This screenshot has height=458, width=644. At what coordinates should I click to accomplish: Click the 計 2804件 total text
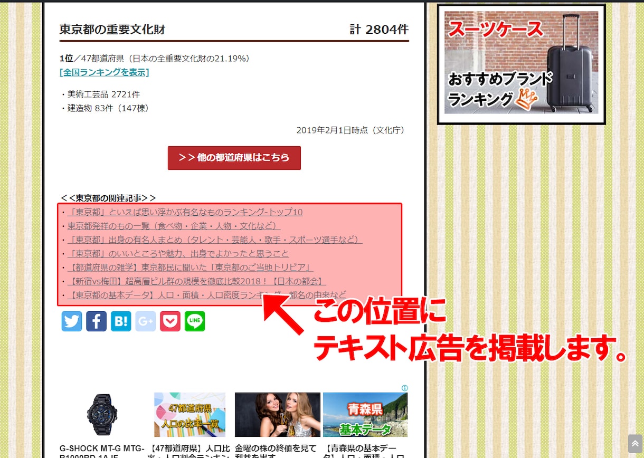pos(379,30)
